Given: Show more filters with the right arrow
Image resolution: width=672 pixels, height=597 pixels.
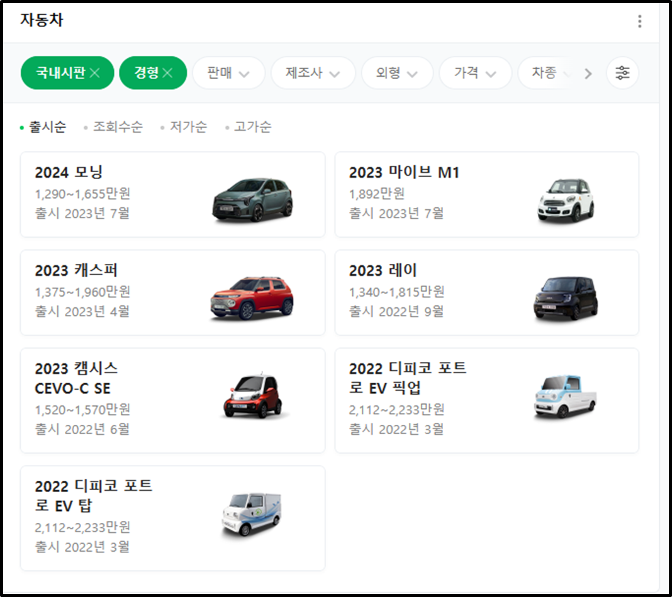Looking at the screenshot, I should coord(588,74).
